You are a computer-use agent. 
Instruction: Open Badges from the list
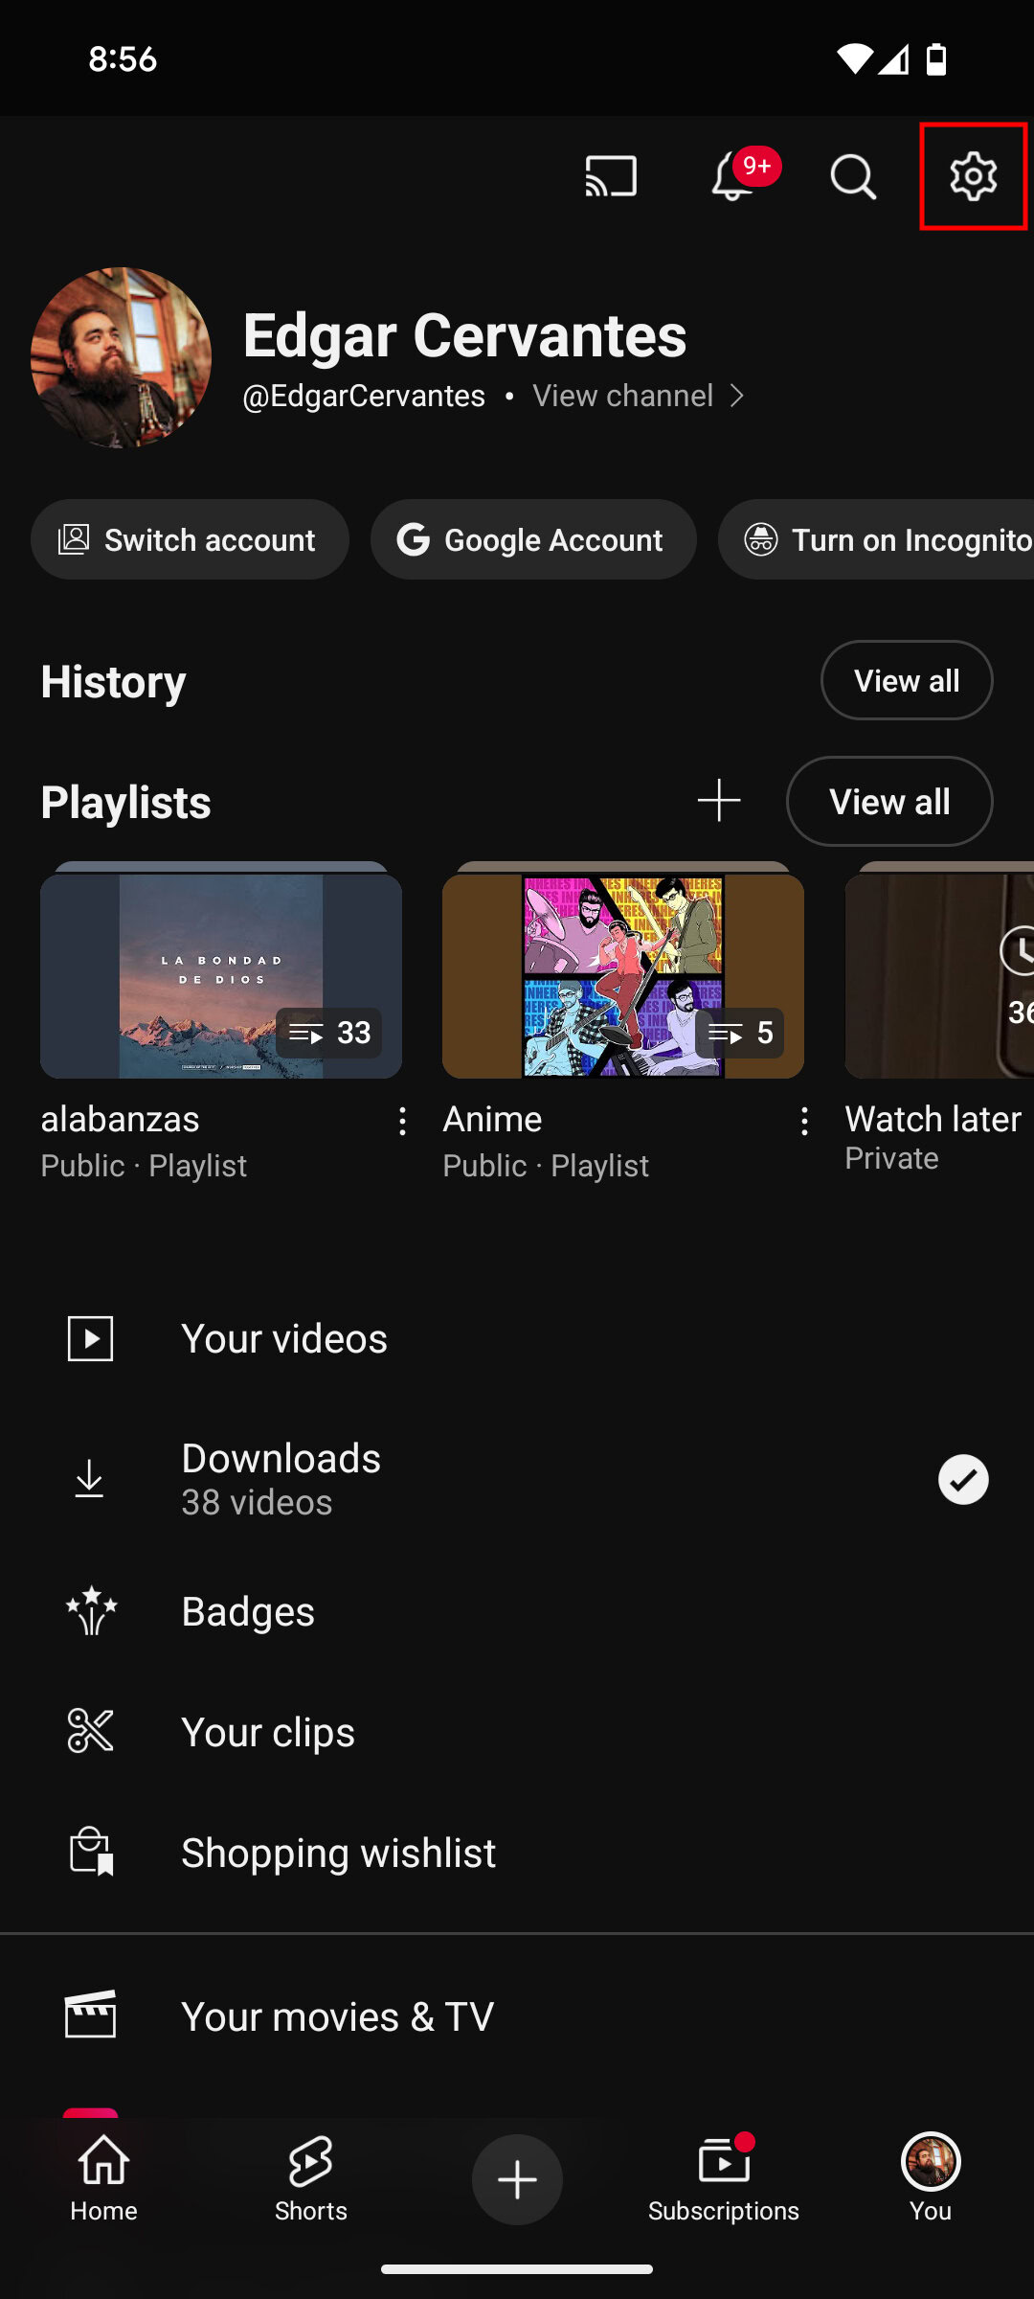tap(248, 1611)
